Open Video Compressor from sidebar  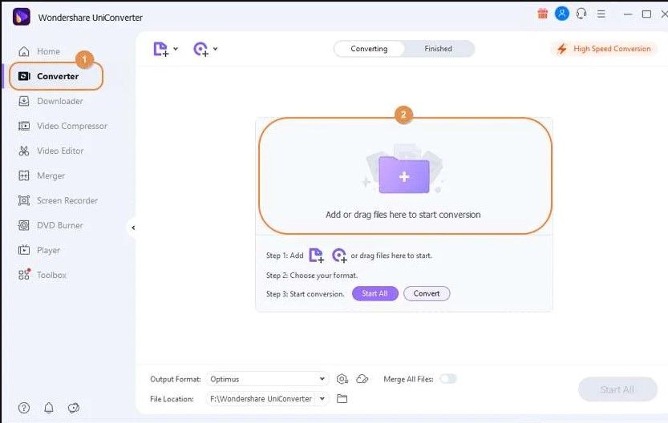click(x=63, y=126)
